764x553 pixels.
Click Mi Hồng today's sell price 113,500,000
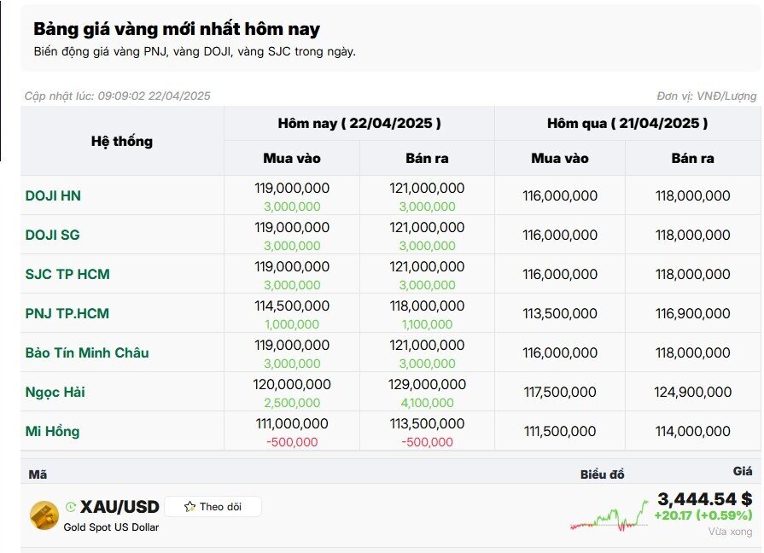[x=428, y=424]
